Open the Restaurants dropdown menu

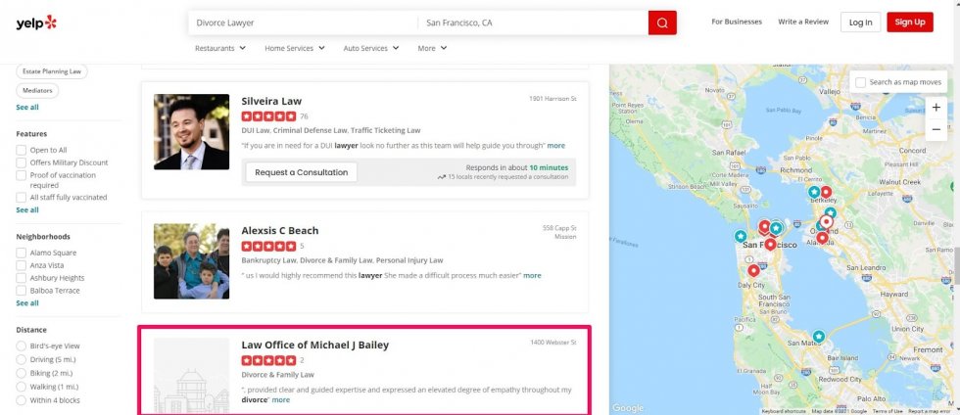tap(220, 48)
